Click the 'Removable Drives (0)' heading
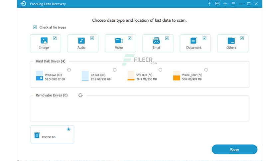 (x=52, y=95)
